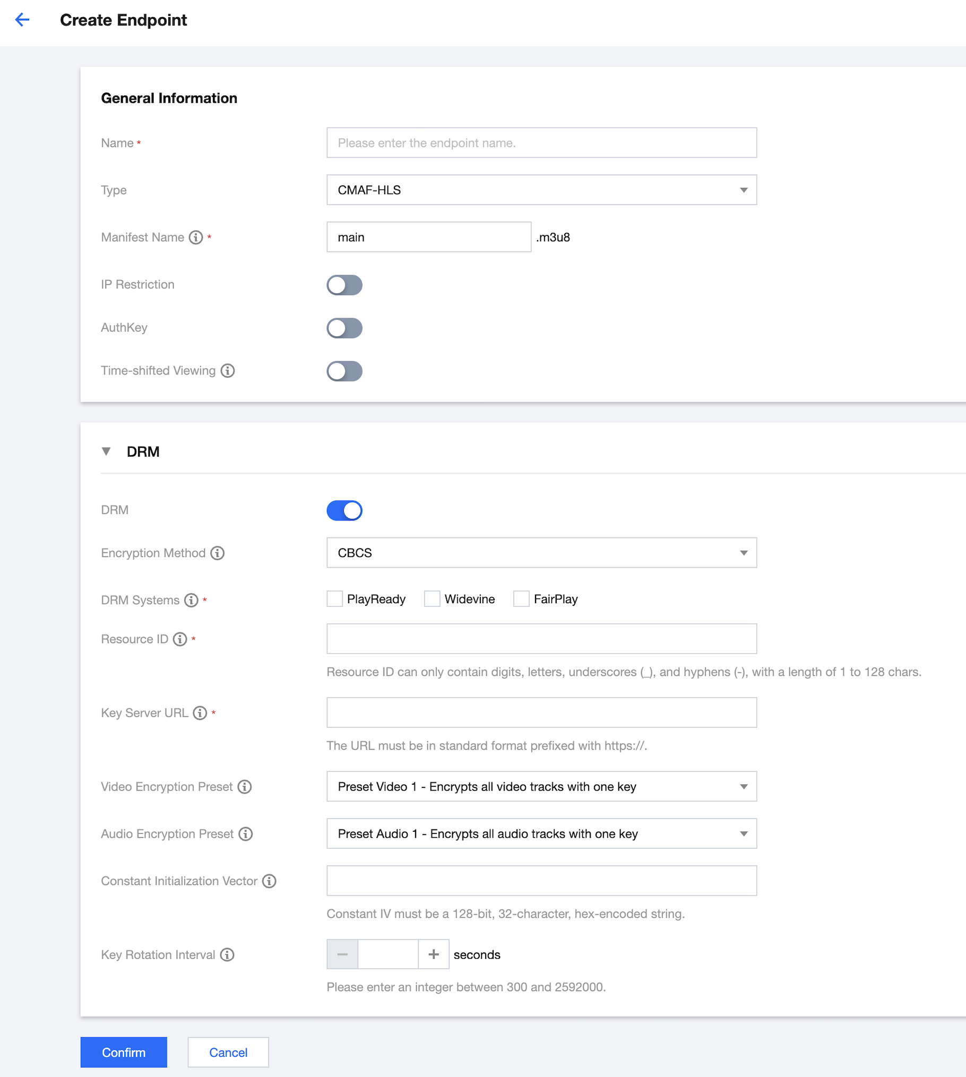Check the Widevine checkbox
Screen dimensions: 966x1077
coord(432,599)
